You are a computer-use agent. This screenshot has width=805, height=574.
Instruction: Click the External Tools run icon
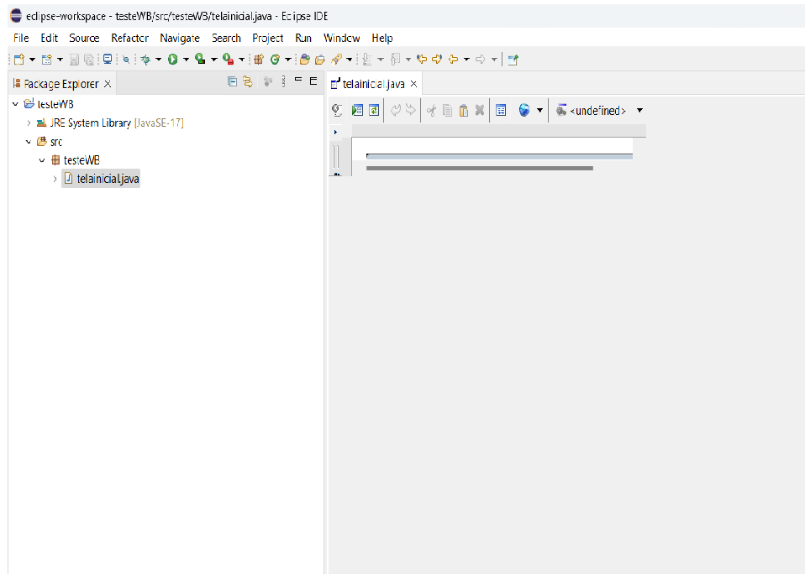point(229,60)
